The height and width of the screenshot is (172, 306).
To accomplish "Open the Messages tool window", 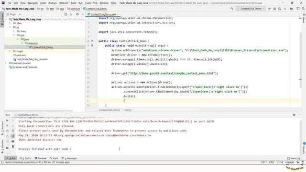I will 69,158.
